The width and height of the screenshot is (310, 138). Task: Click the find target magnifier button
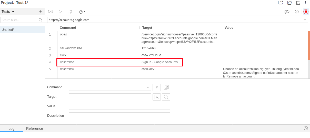pyautogui.click(x=166, y=97)
